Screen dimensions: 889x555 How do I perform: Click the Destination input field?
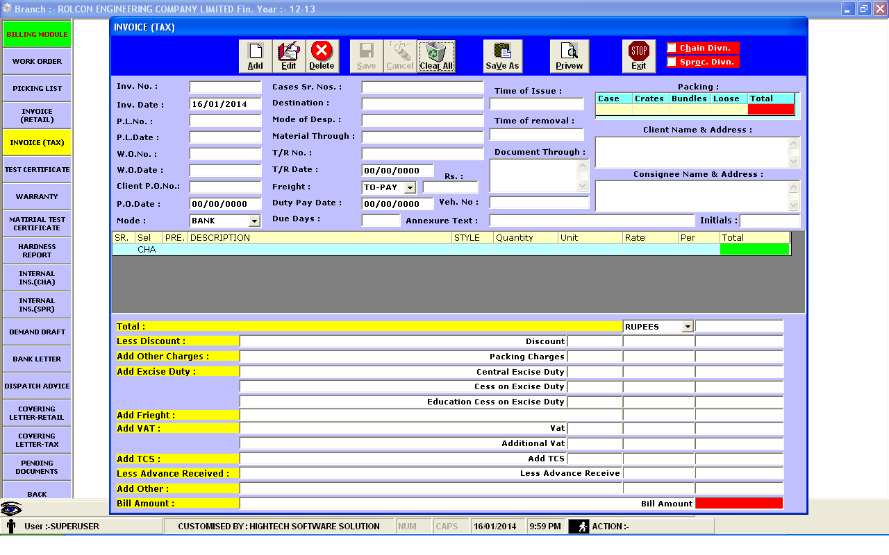click(422, 104)
